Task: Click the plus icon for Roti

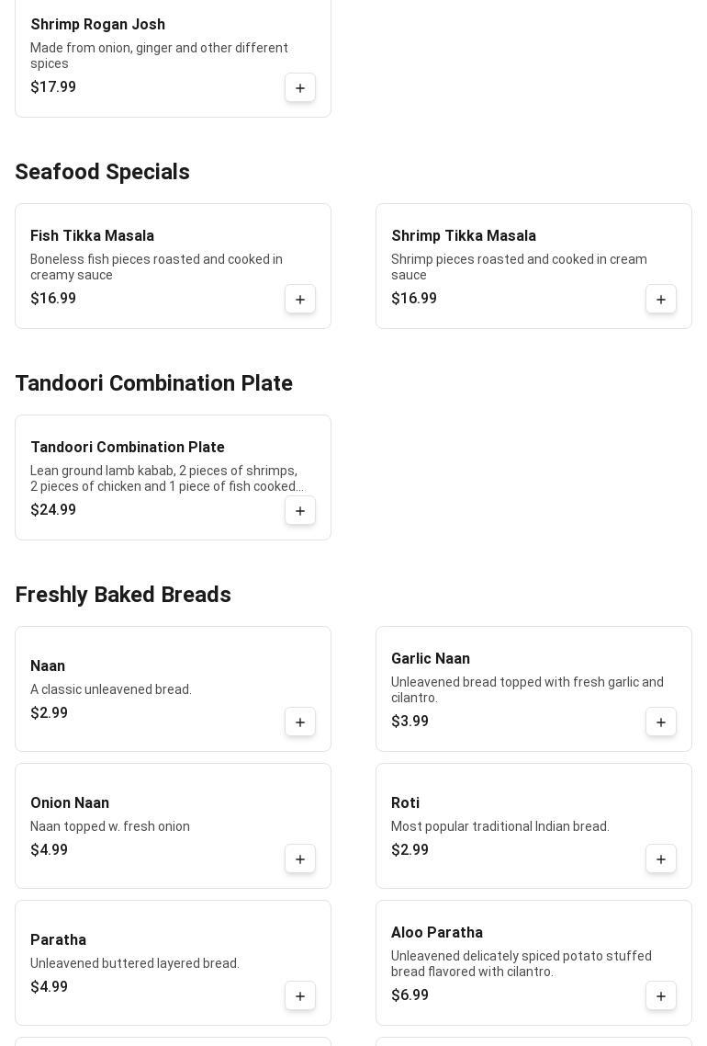Action: click(661, 859)
